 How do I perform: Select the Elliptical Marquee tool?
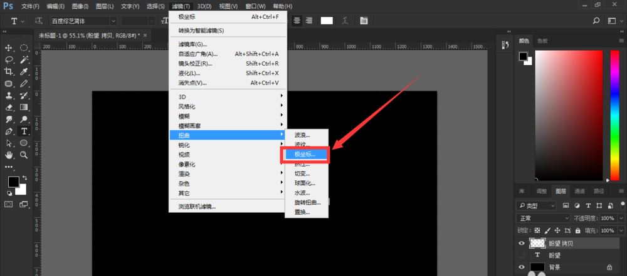pos(24,48)
